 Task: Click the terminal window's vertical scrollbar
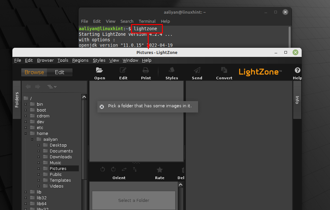pyautogui.click(x=290, y=37)
